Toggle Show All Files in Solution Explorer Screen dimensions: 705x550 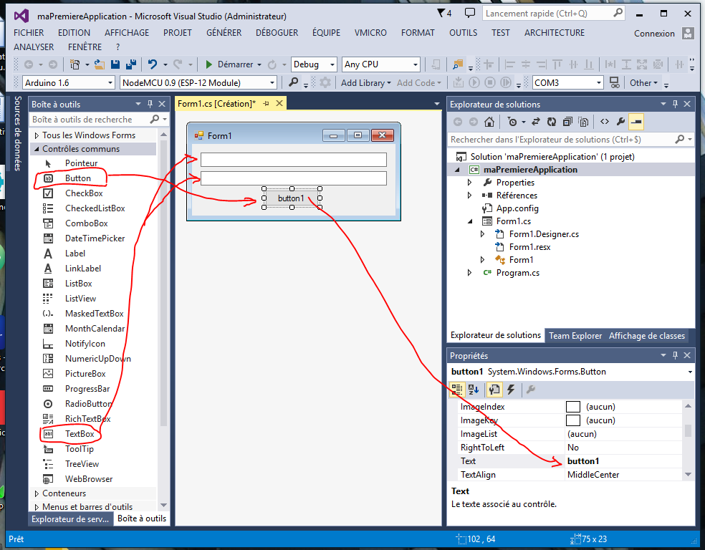pos(584,122)
